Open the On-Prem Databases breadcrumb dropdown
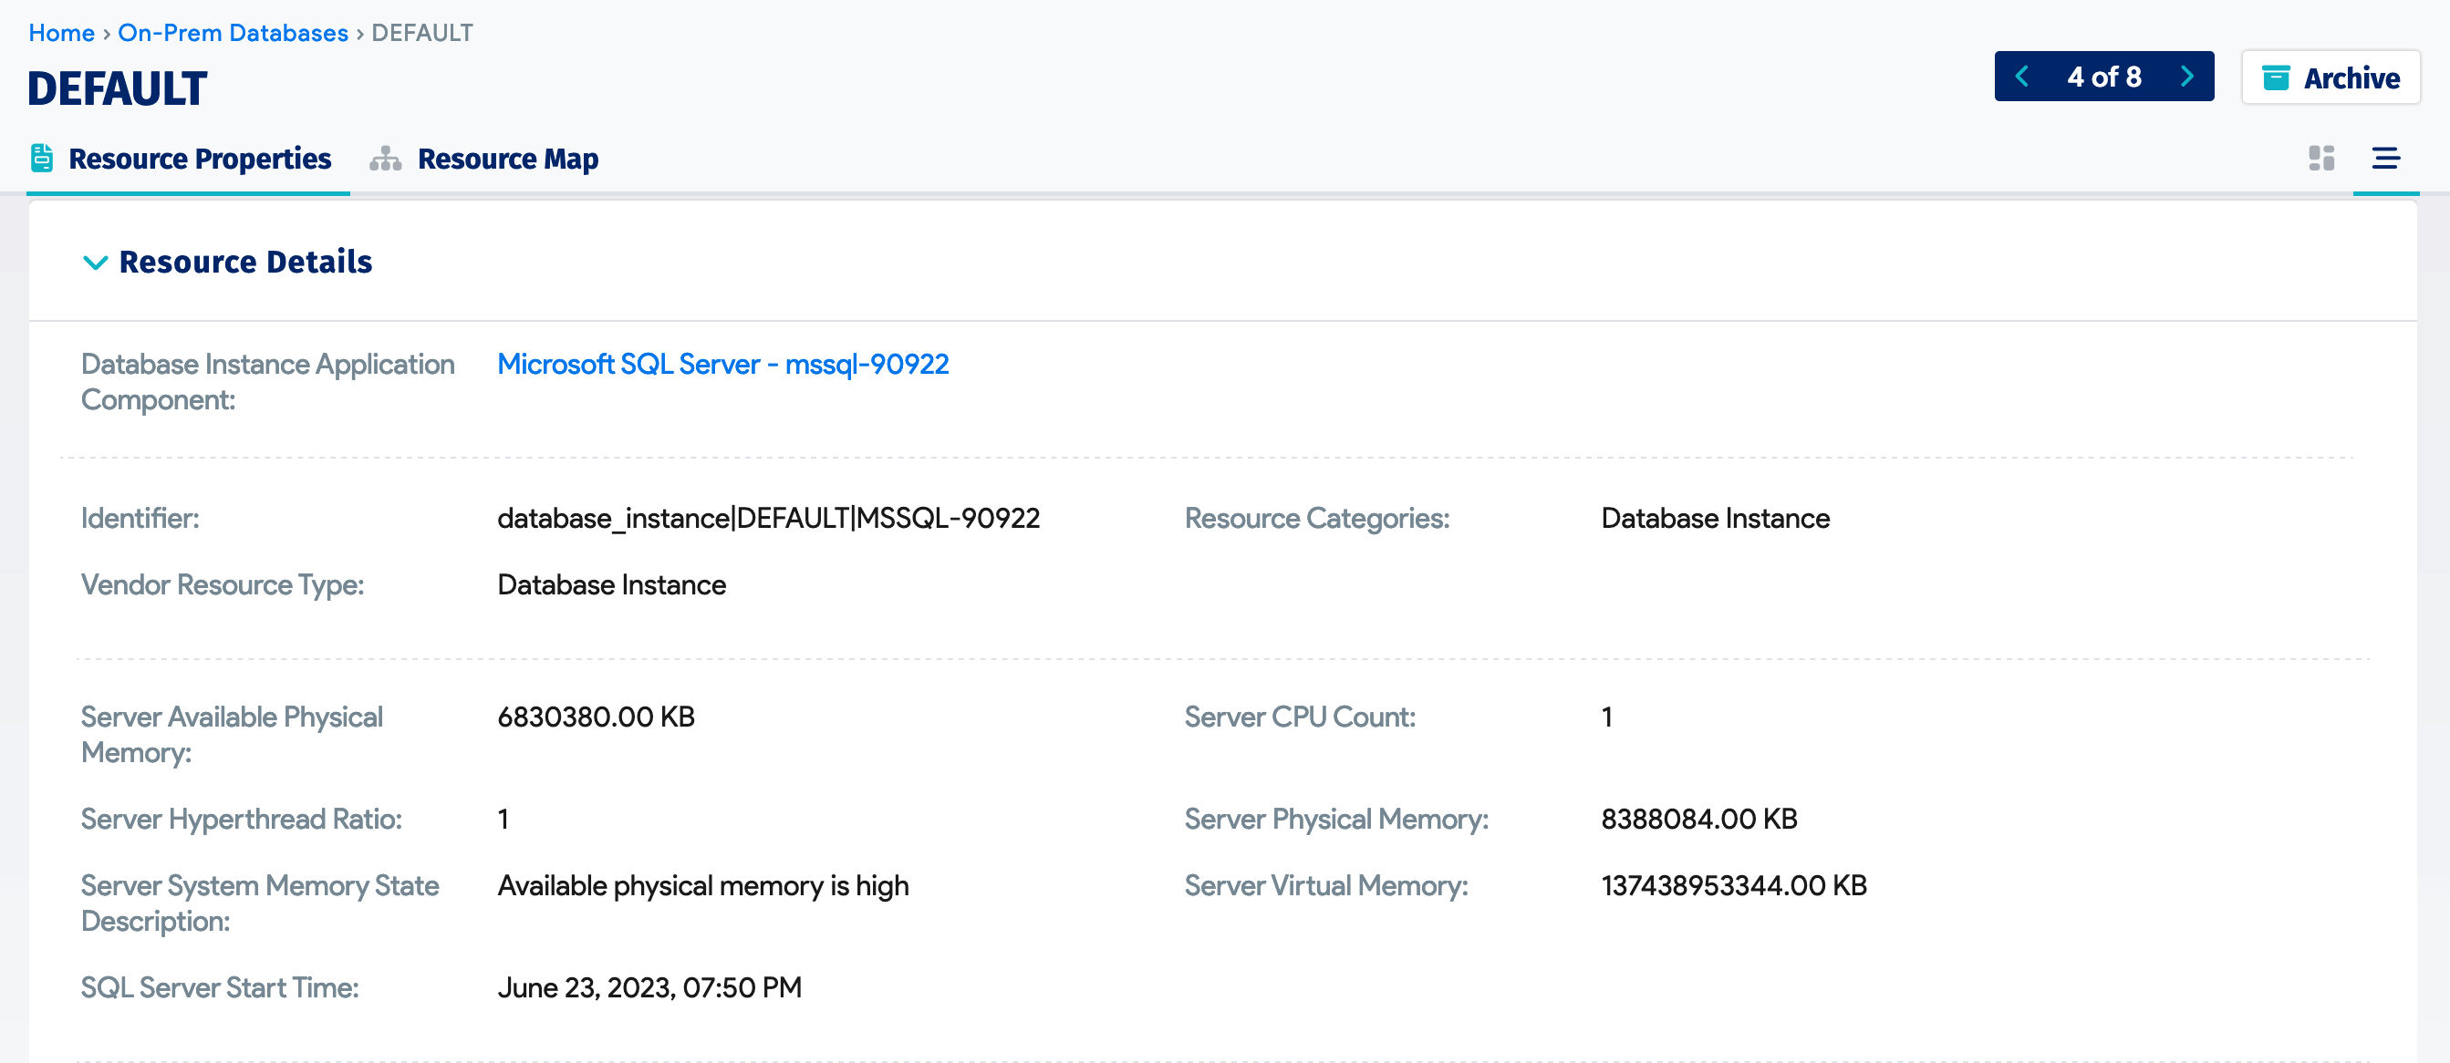This screenshot has height=1063, width=2450. point(232,32)
